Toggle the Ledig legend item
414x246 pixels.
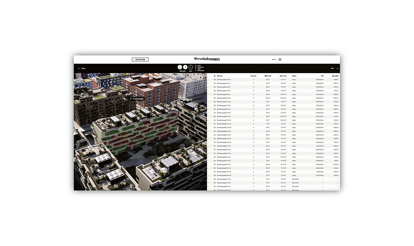coord(199,66)
